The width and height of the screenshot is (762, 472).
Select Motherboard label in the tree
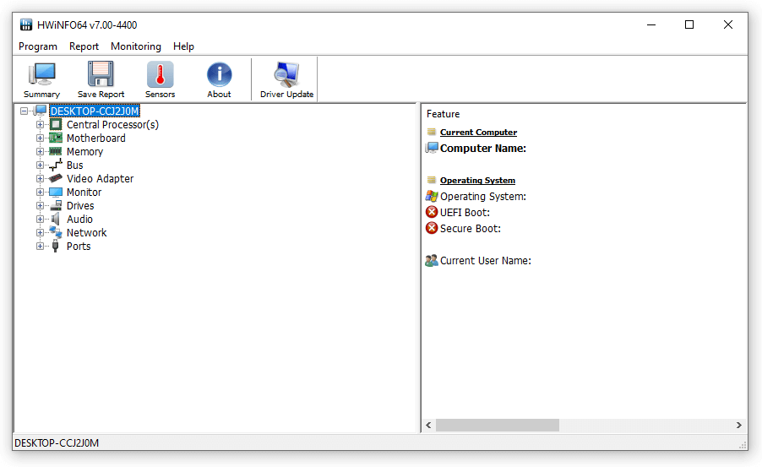[96, 138]
